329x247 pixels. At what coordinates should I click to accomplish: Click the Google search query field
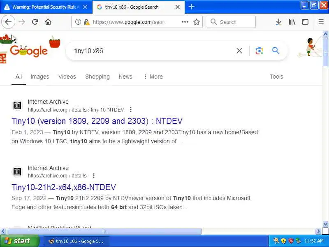[x=153, y=51]
